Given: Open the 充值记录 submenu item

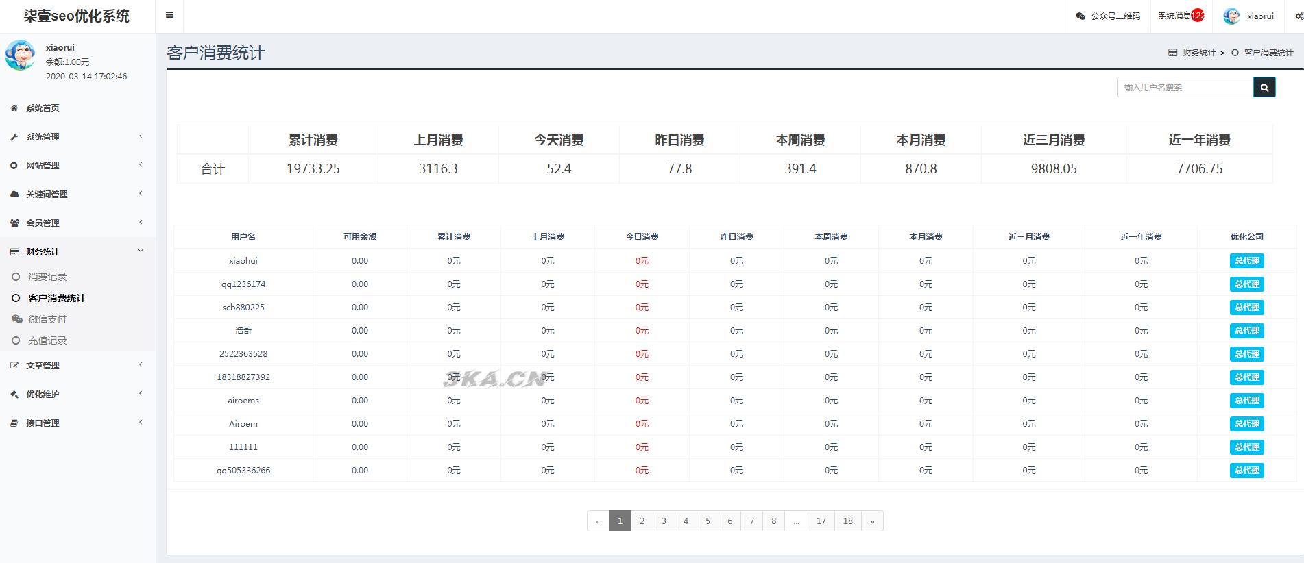Looking at the screenshot, I should coord(47,340).
